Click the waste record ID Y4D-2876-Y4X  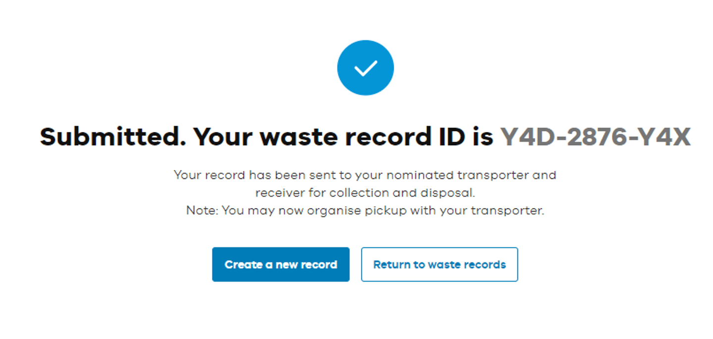pos(594,136)
